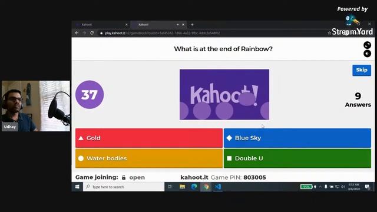Viewport: 377px width, 212px height.
Task: Open a new browser tab
Action: [x=192, y=25]
